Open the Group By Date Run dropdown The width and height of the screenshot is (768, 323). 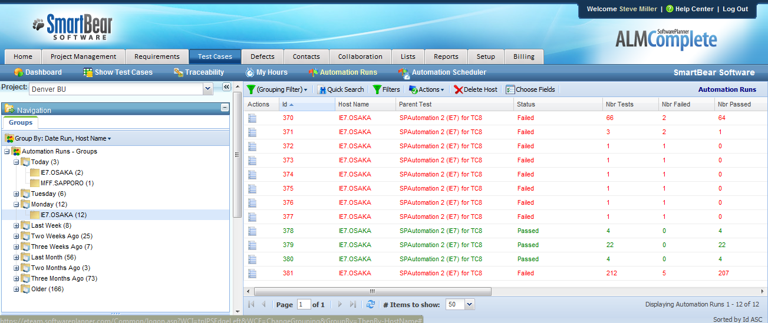(58, 138)
